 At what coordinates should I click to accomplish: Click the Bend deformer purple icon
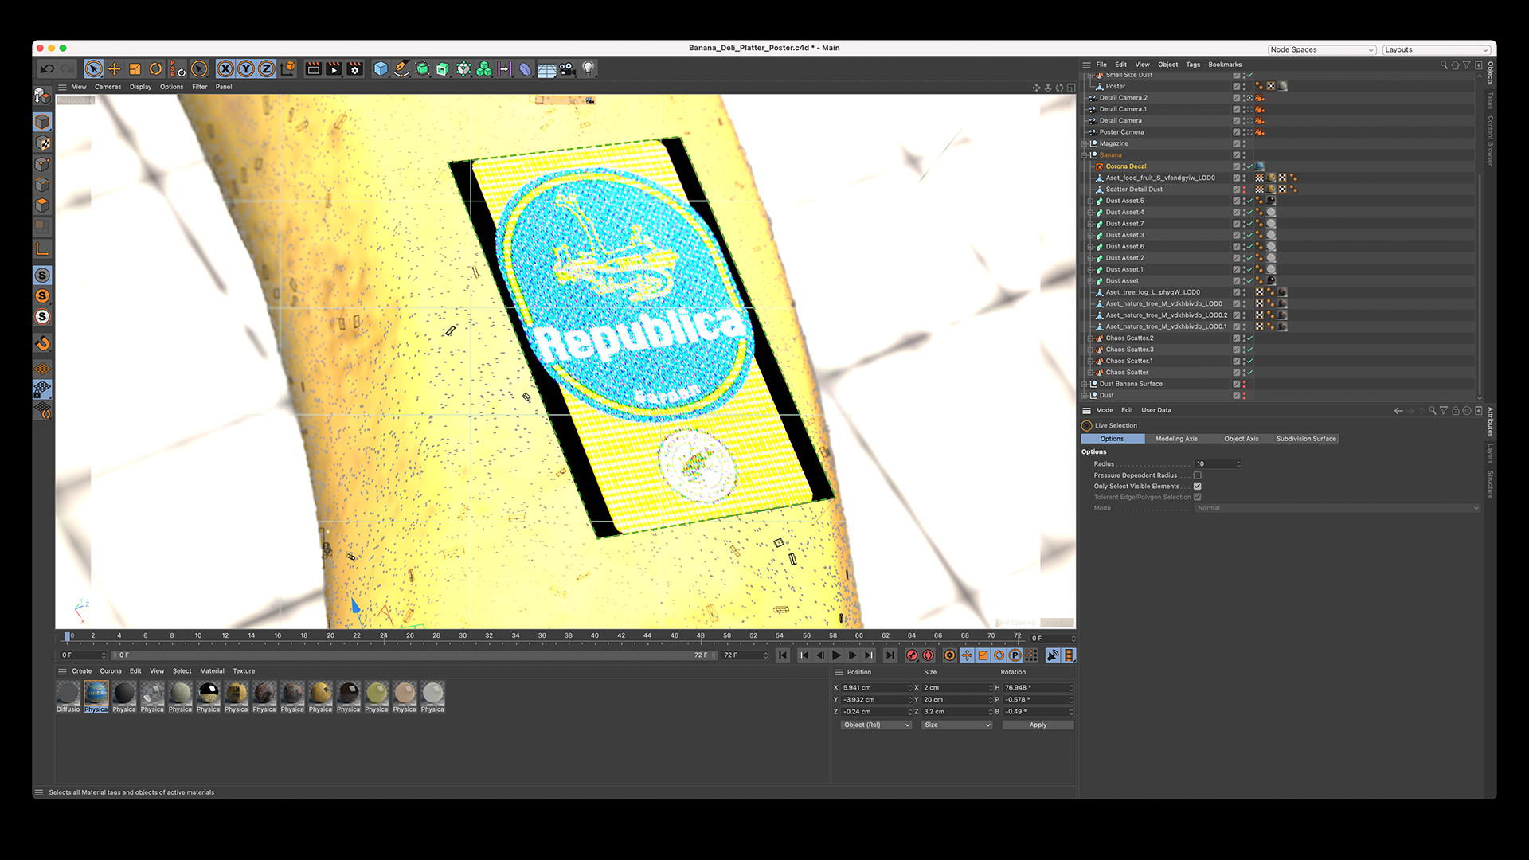click(x=526, y=69)
